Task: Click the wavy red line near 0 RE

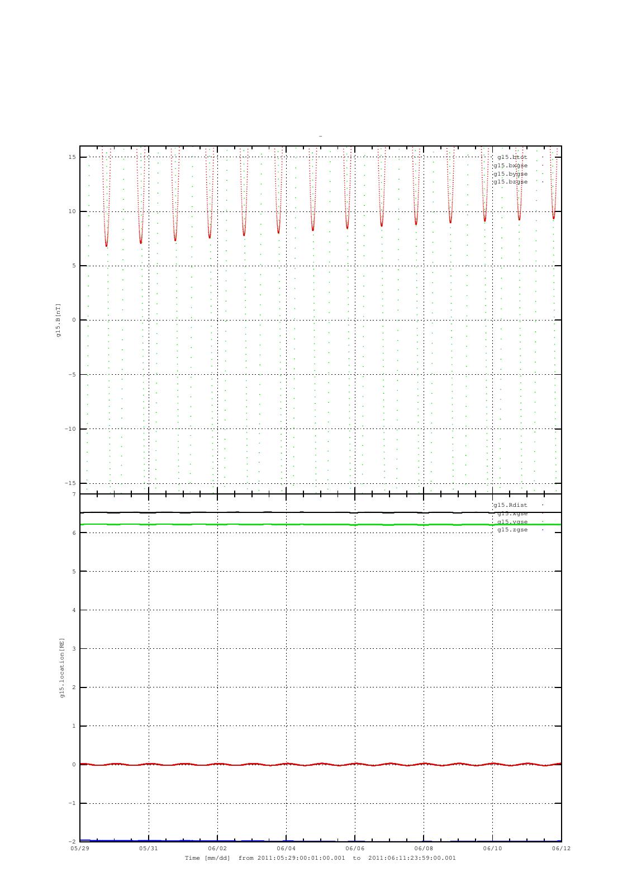Action: pos(321,764)
